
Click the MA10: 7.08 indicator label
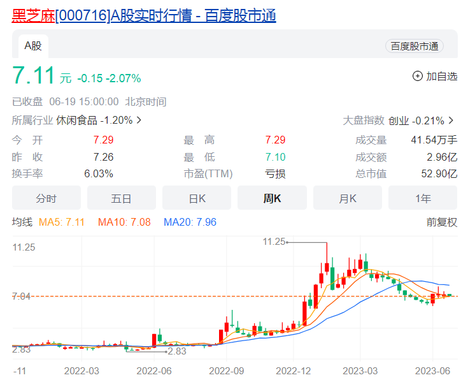point(124,222)
